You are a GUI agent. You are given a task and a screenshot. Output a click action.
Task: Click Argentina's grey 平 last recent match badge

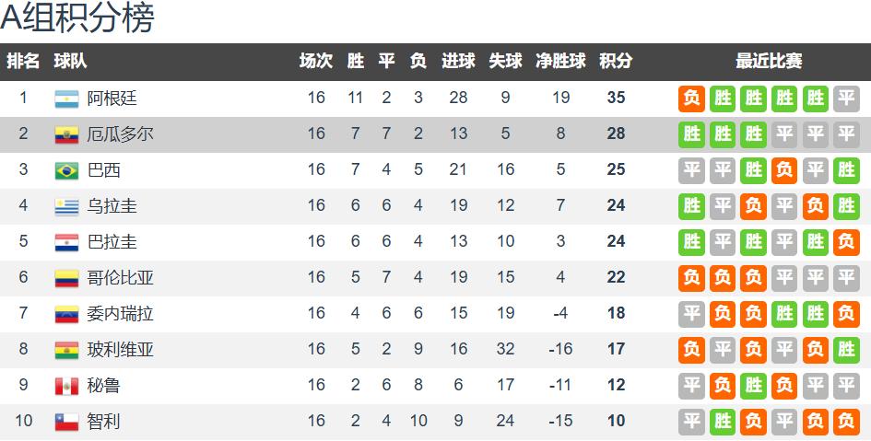coord(846,99)
